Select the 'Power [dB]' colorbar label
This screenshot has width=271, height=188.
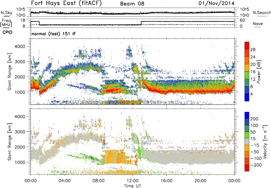[x=259, y=72]
